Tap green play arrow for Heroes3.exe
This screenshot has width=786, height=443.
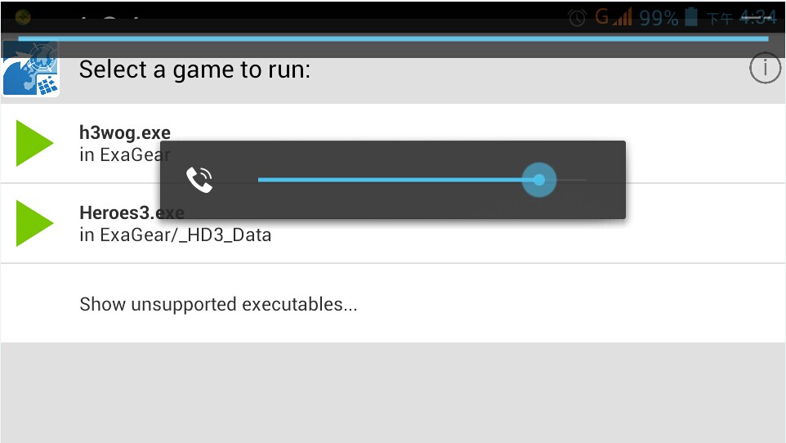click(34, 223)
